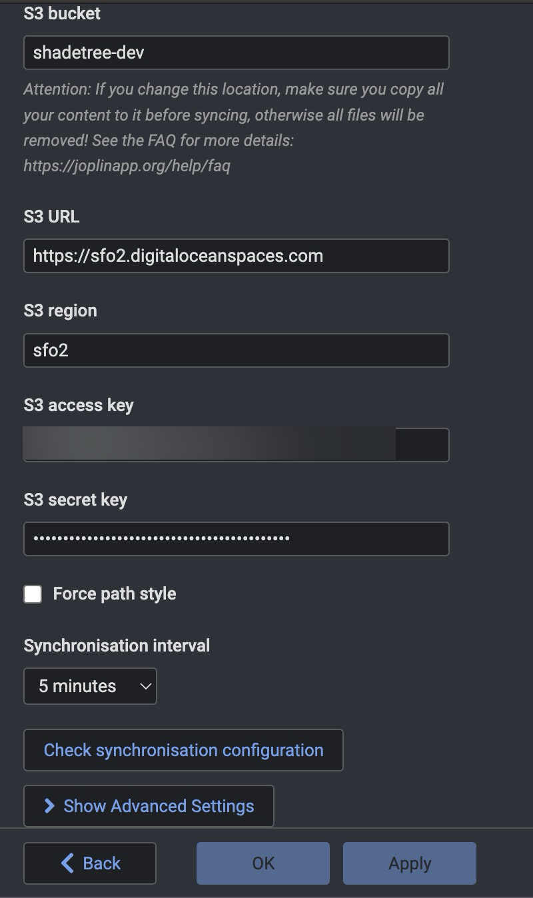Viewport: 533px width, 898px height.
Task: Expand Show Advanced Settings
Action: 149,806
